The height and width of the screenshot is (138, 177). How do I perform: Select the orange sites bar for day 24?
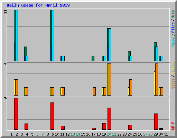131,87
